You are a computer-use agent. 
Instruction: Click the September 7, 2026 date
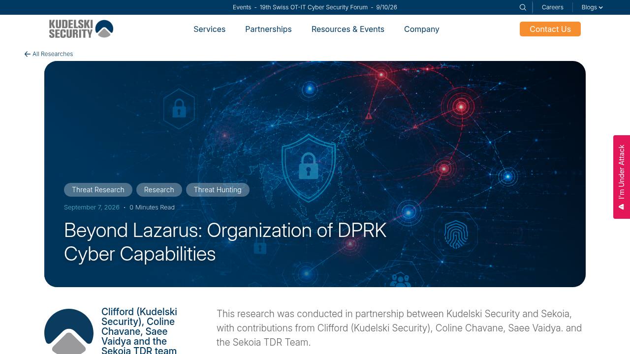pos(92,207)
